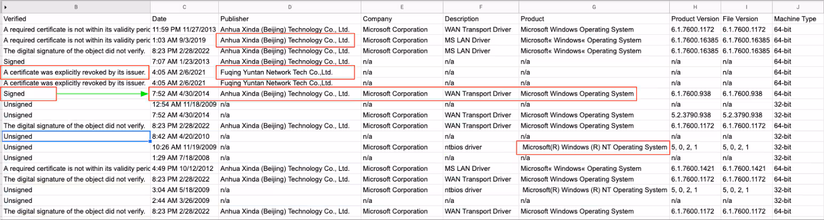Screen dimensions: 824x220
Task: Select column D header
Action: [x=289, y=7]
